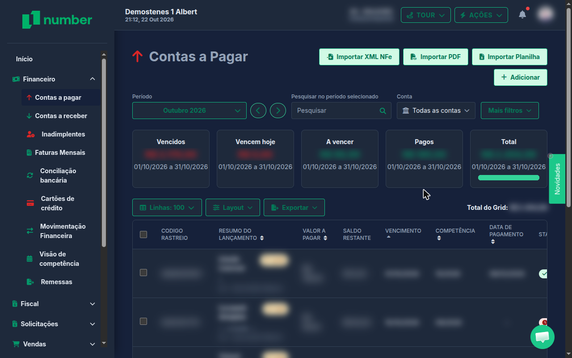Open the chat support bubble
Image resolution: width=572 pixels, height=358 pixels.
pos(543,337)
